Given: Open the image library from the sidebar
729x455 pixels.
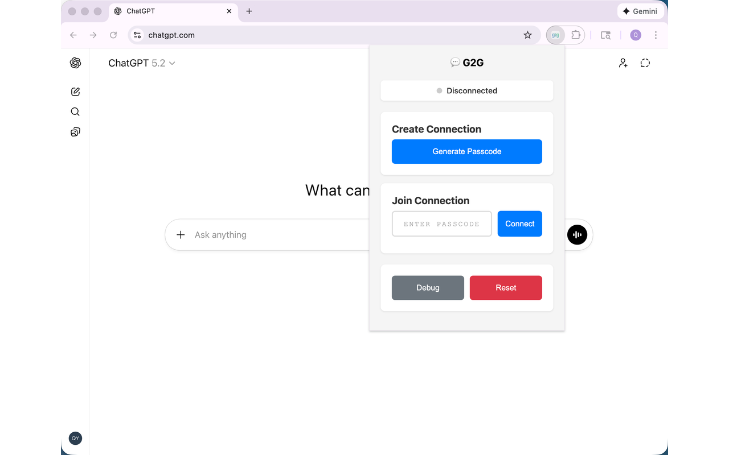Looking at the screenshot, I should (x=75, y=131).
